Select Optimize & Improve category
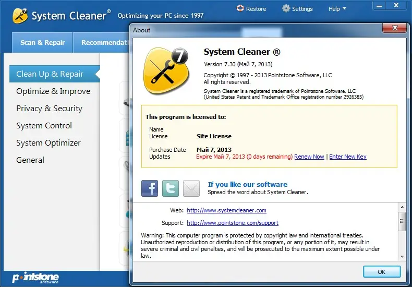The image size is (412, 287). (53, 91)
